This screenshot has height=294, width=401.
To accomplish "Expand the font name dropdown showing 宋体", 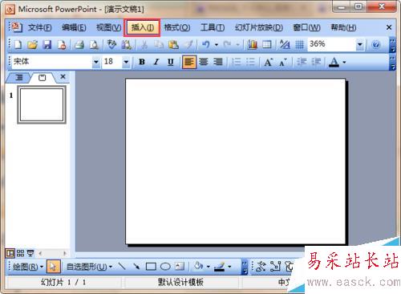I will point(96,62).
